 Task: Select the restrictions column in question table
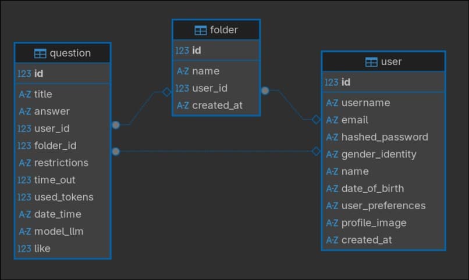coord(62,163)
